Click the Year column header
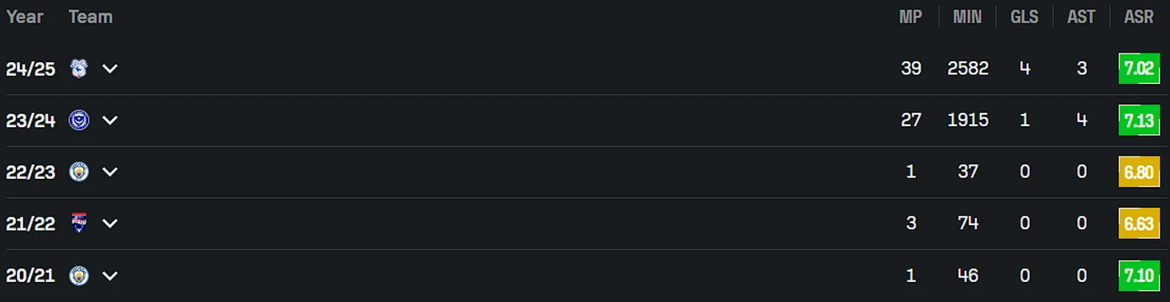The height and width of the screenshot is (302, 1170). (25, 17)
